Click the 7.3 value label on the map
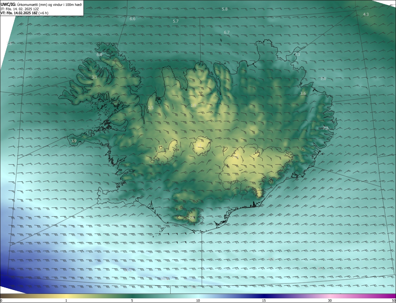The image size is (396, 303). (x=297, y=55)
